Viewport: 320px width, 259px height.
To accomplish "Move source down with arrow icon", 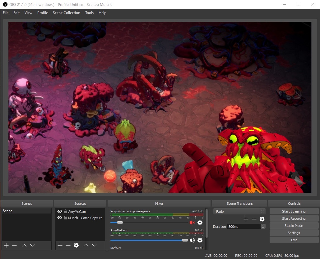I will coord(94,245).
